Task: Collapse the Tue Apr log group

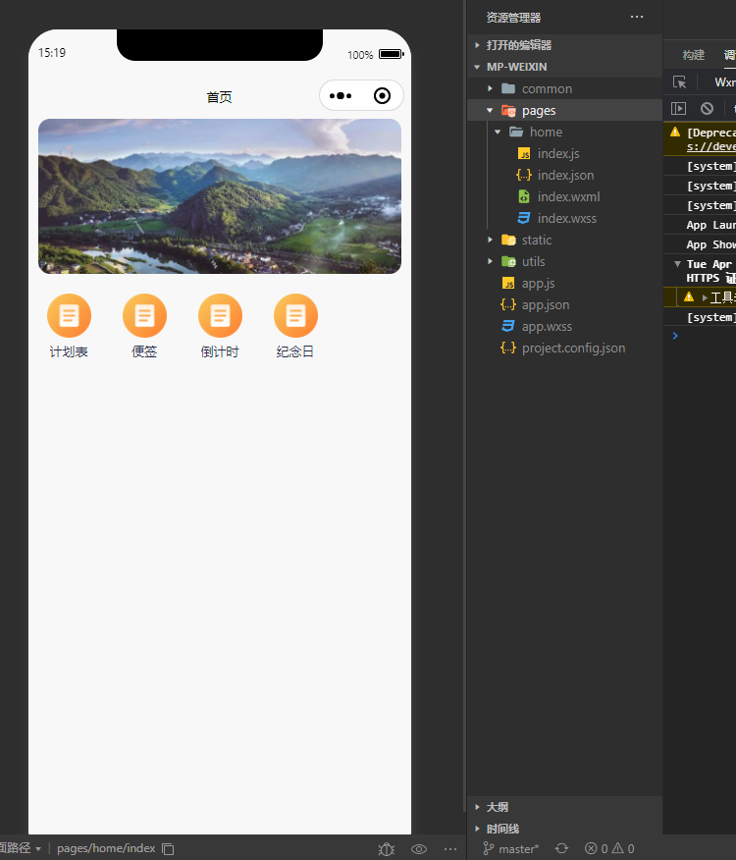Action: click(x=677, y=264)
